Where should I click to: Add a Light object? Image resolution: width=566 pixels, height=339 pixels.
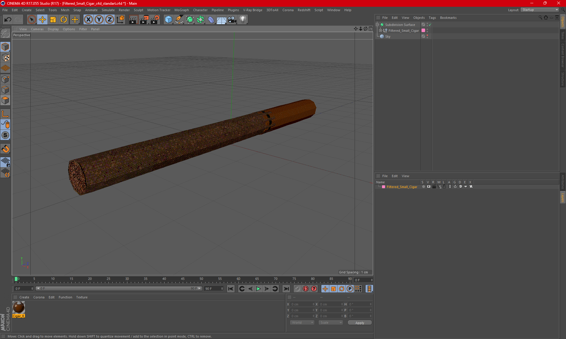tap(243, 20)
